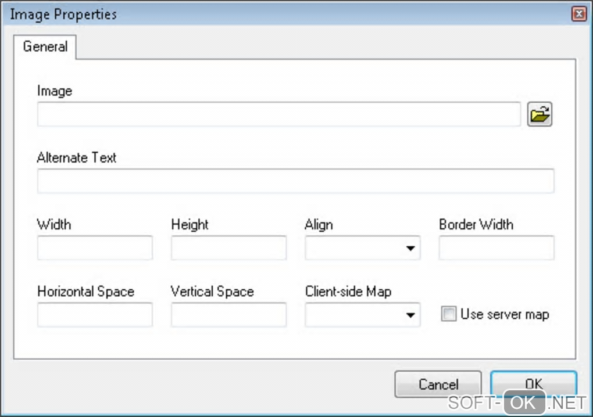Screen dimensions: 593x417
Task: Expand the Client-side Map dropdown
Action: [x=362, y=315]
